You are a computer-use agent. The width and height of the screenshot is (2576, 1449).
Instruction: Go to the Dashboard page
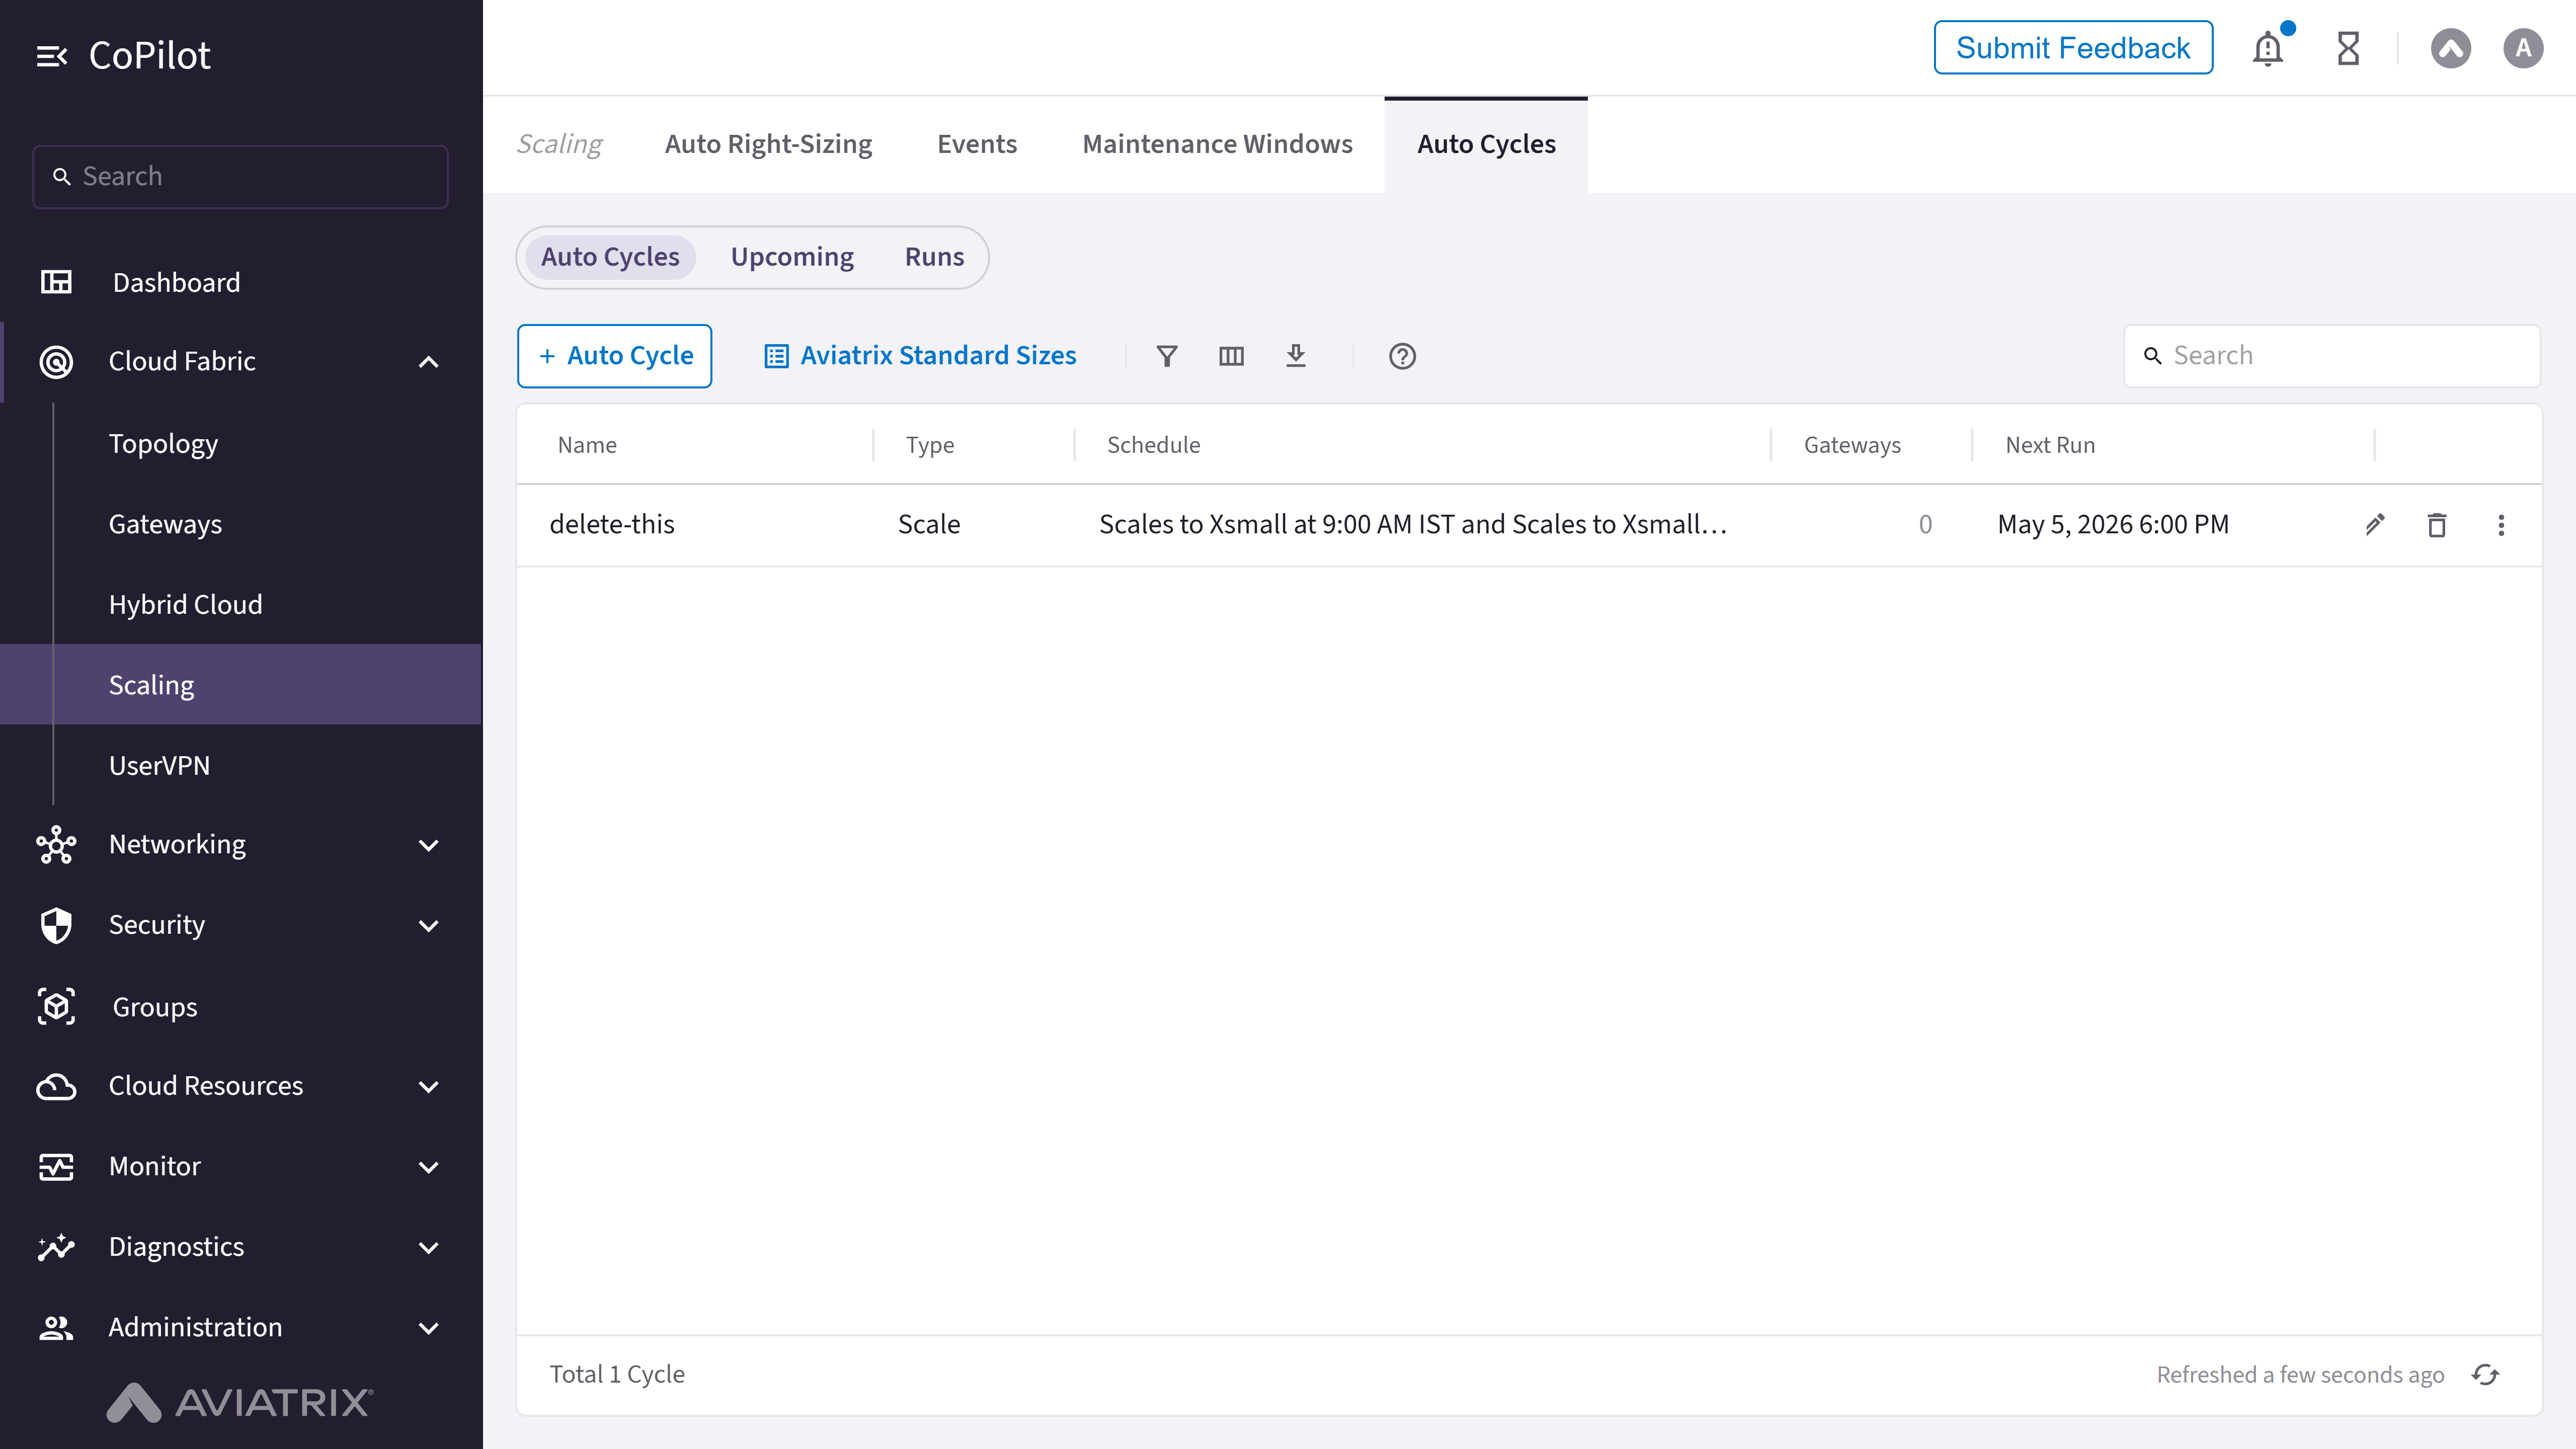[x=176, y=283]
